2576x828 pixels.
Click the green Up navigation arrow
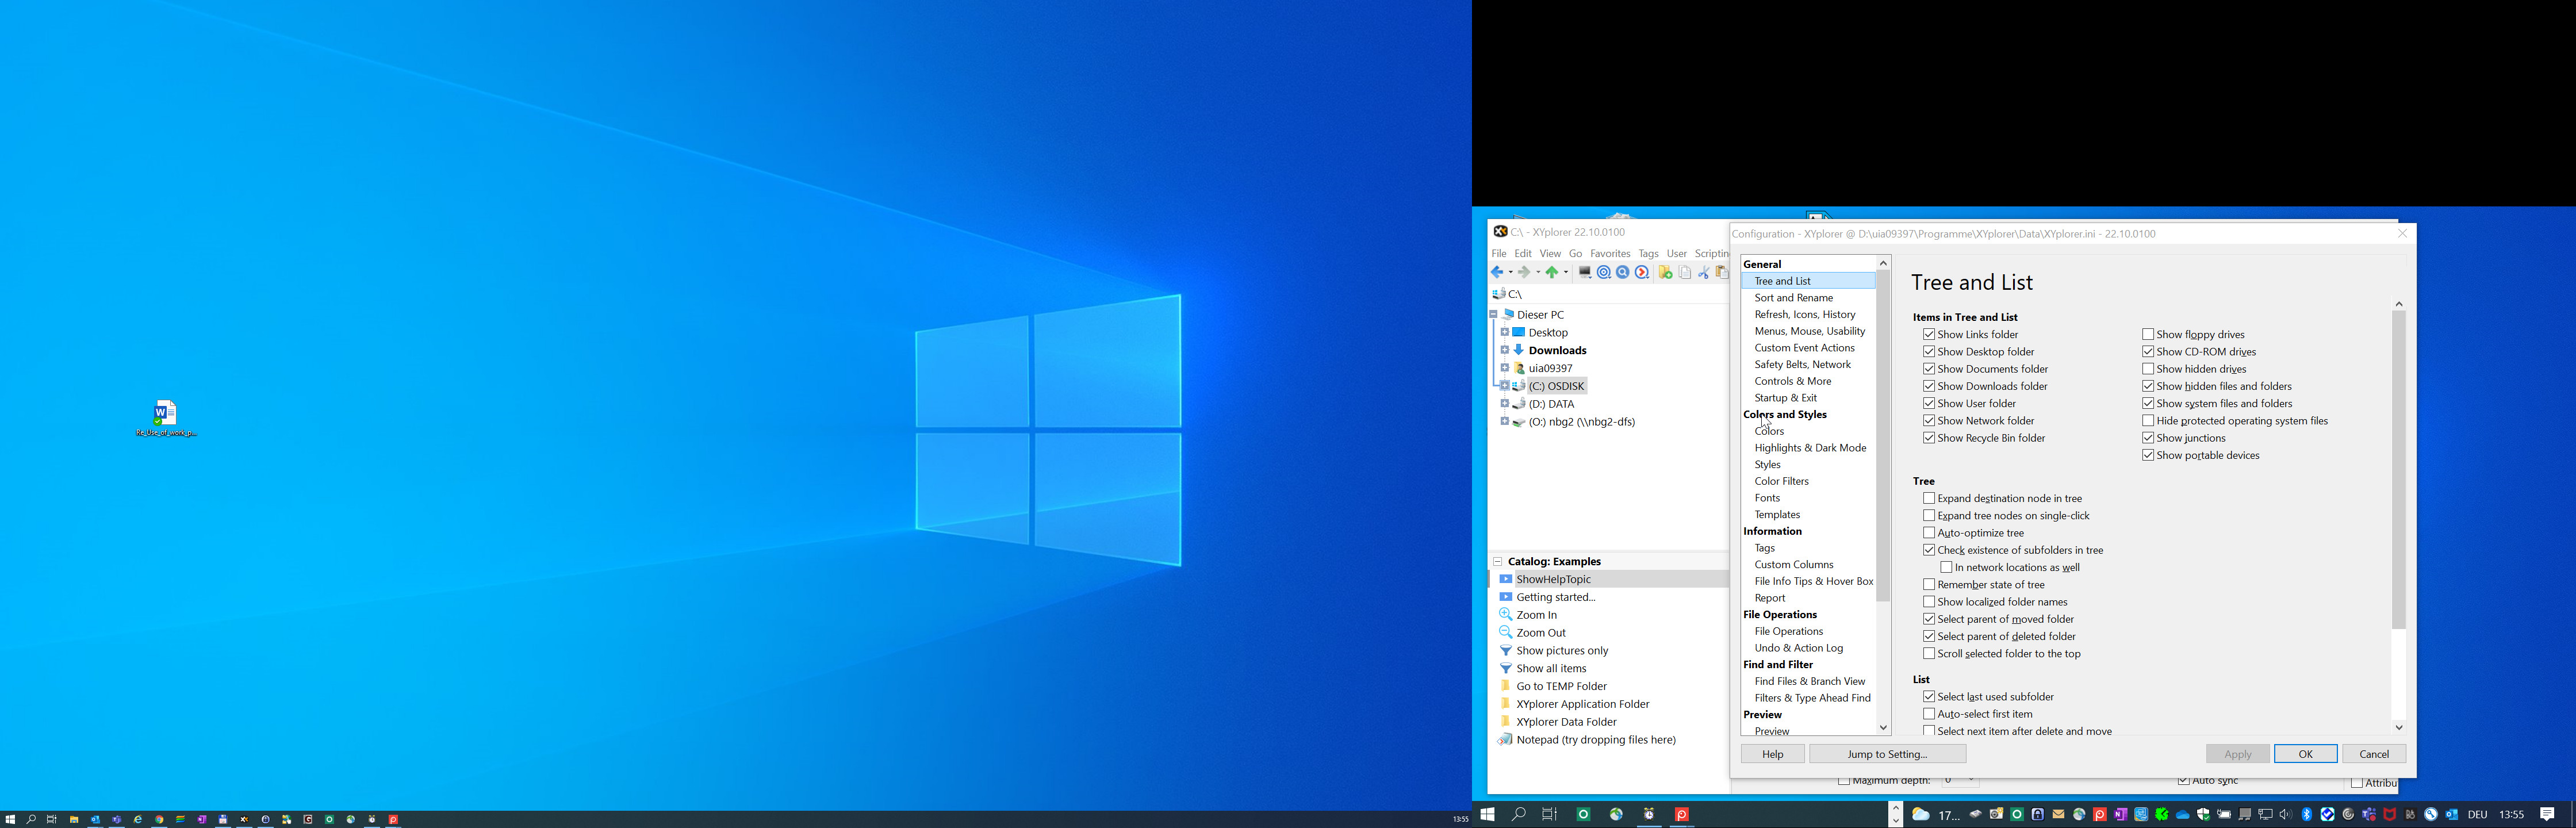click(1552, 272)
